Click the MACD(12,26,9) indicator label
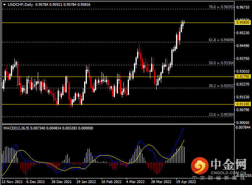 [16, 128]
